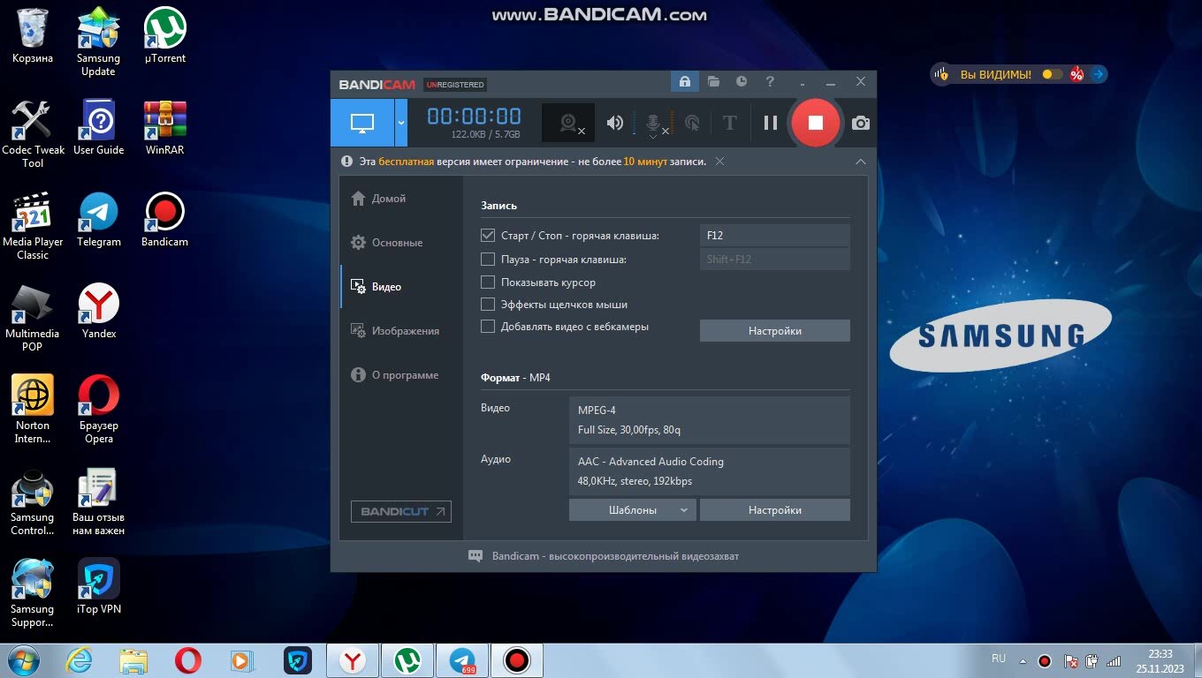1202x678 pixels.
Task: Click the lock icon in title bar
Action: tap(683, 82)
